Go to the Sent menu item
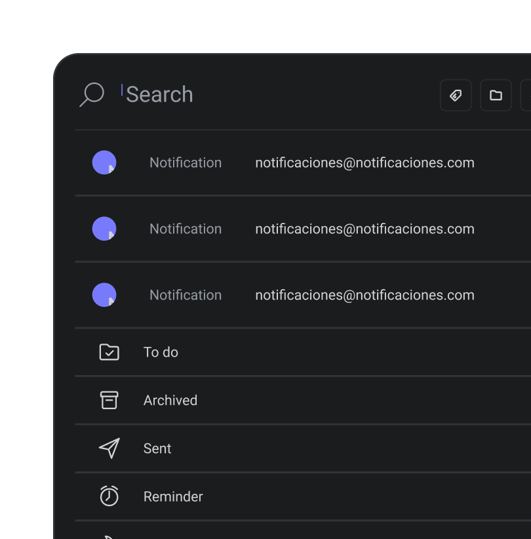Screen dimensions: 531x539 [157, 449]
